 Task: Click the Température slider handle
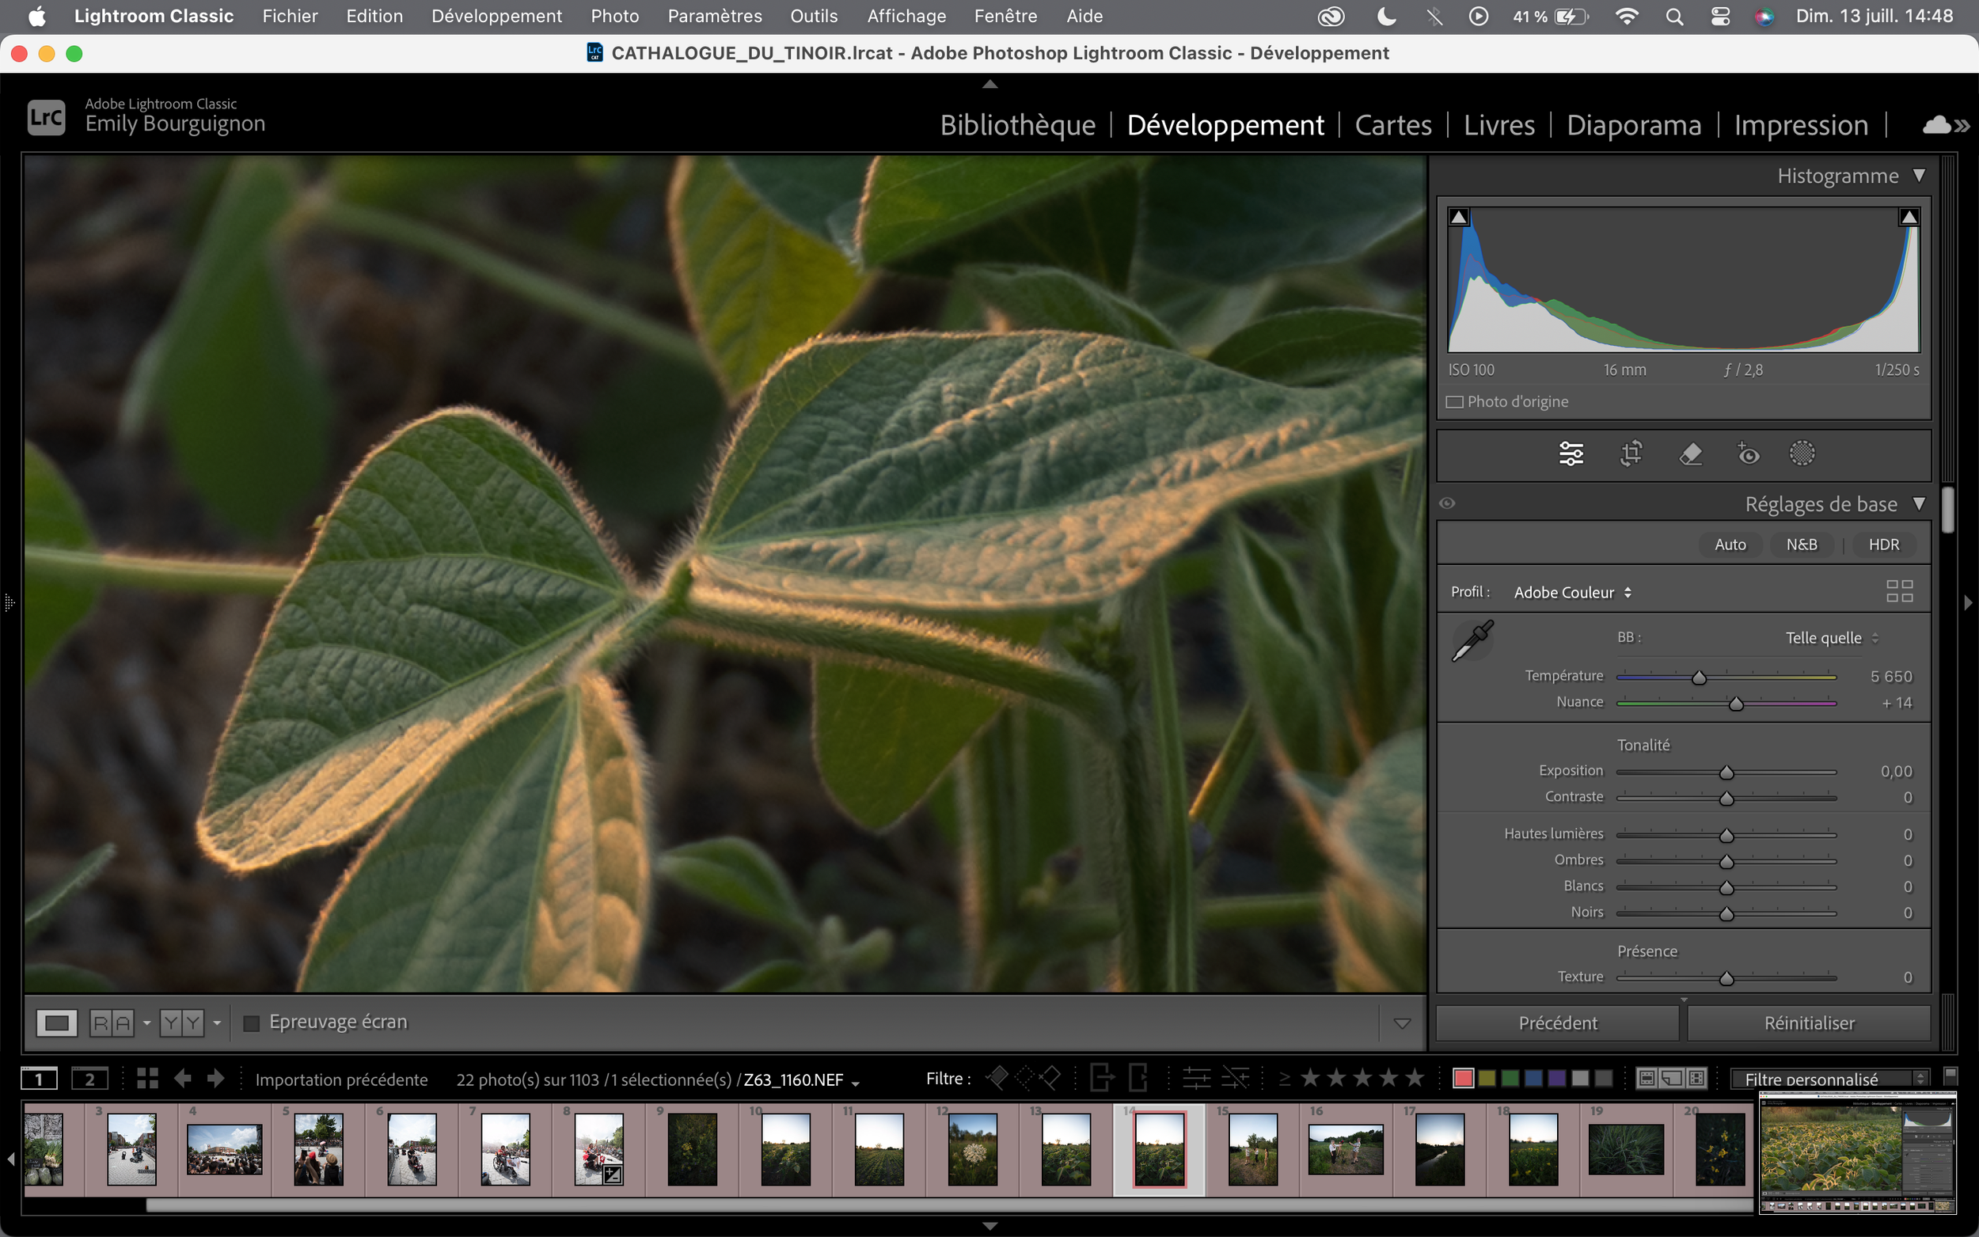click(x=1699, y=677)
